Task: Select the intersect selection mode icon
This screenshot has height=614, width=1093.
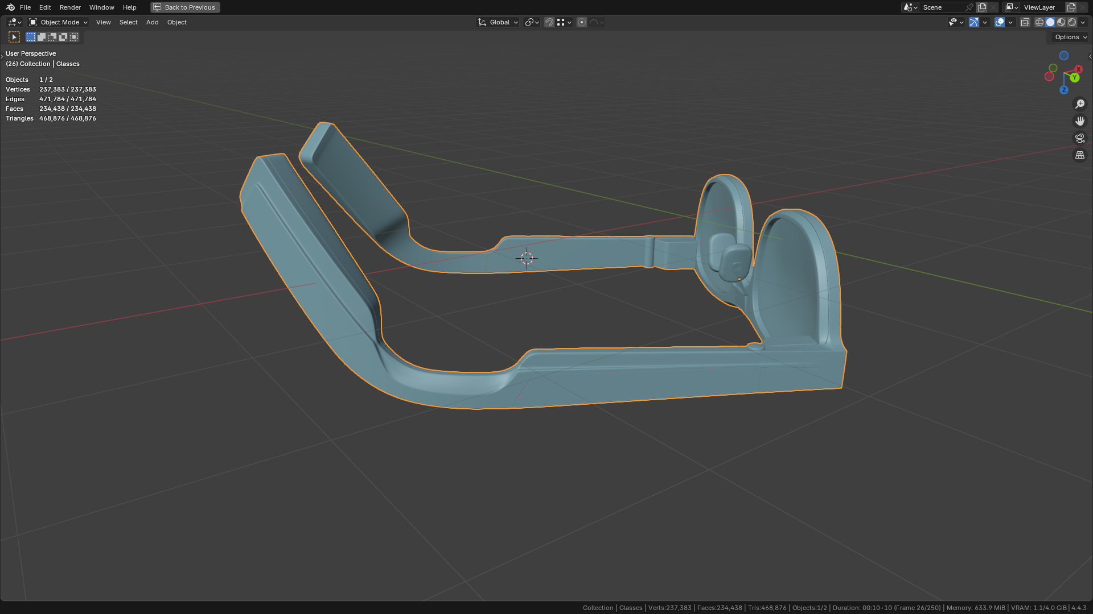Action: 74,37
